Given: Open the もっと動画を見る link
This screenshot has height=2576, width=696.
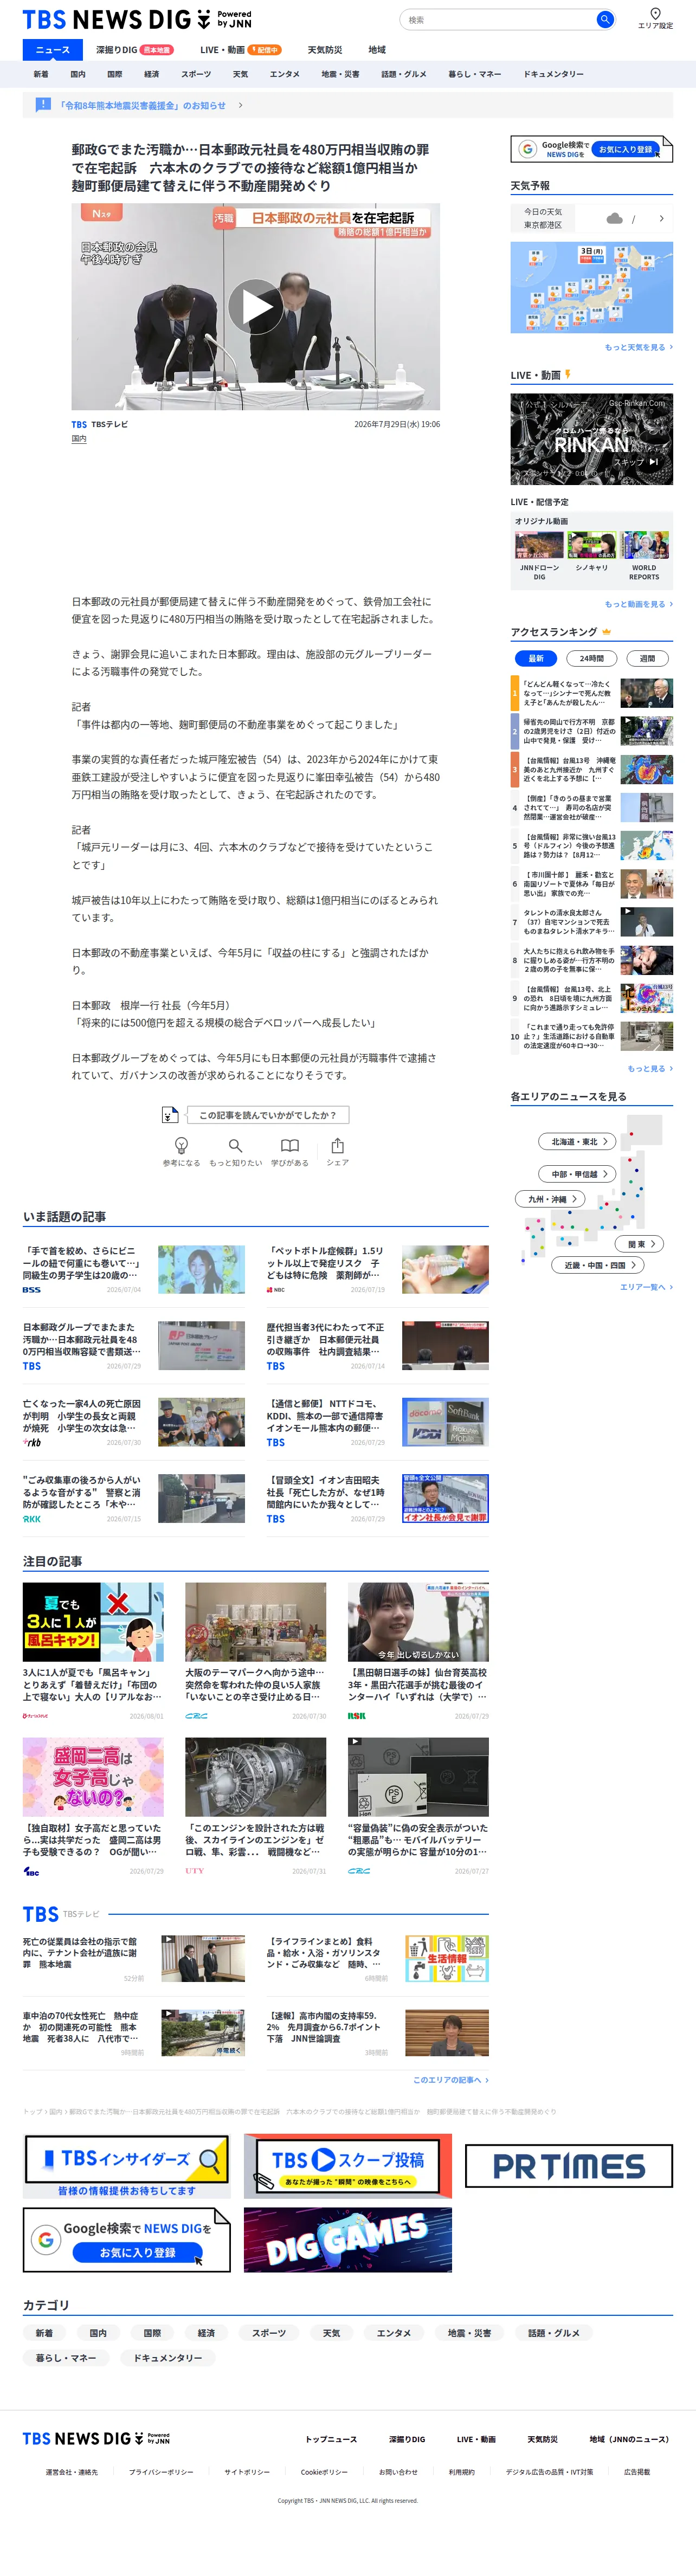Looking at the screenshot, I should 638,604.
